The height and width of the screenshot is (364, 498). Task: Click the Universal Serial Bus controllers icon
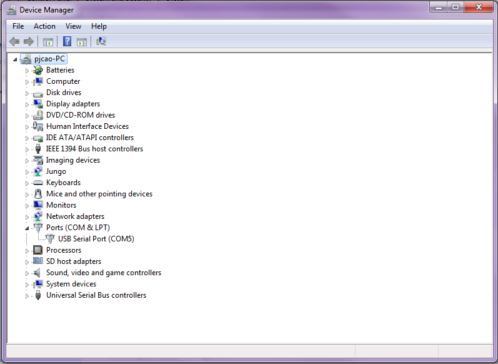tap(37, 295)
